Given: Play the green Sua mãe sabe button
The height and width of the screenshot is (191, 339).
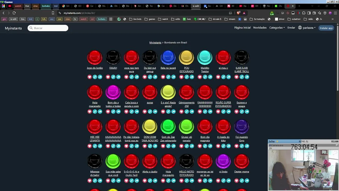Looking at the screenshot, I should point(113,161).
